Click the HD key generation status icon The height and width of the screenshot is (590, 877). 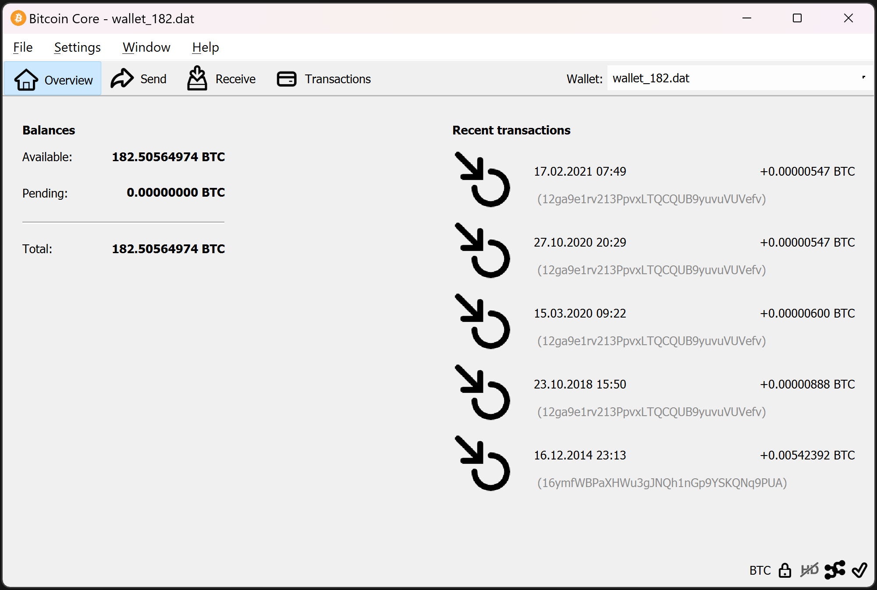coord(809,570)
